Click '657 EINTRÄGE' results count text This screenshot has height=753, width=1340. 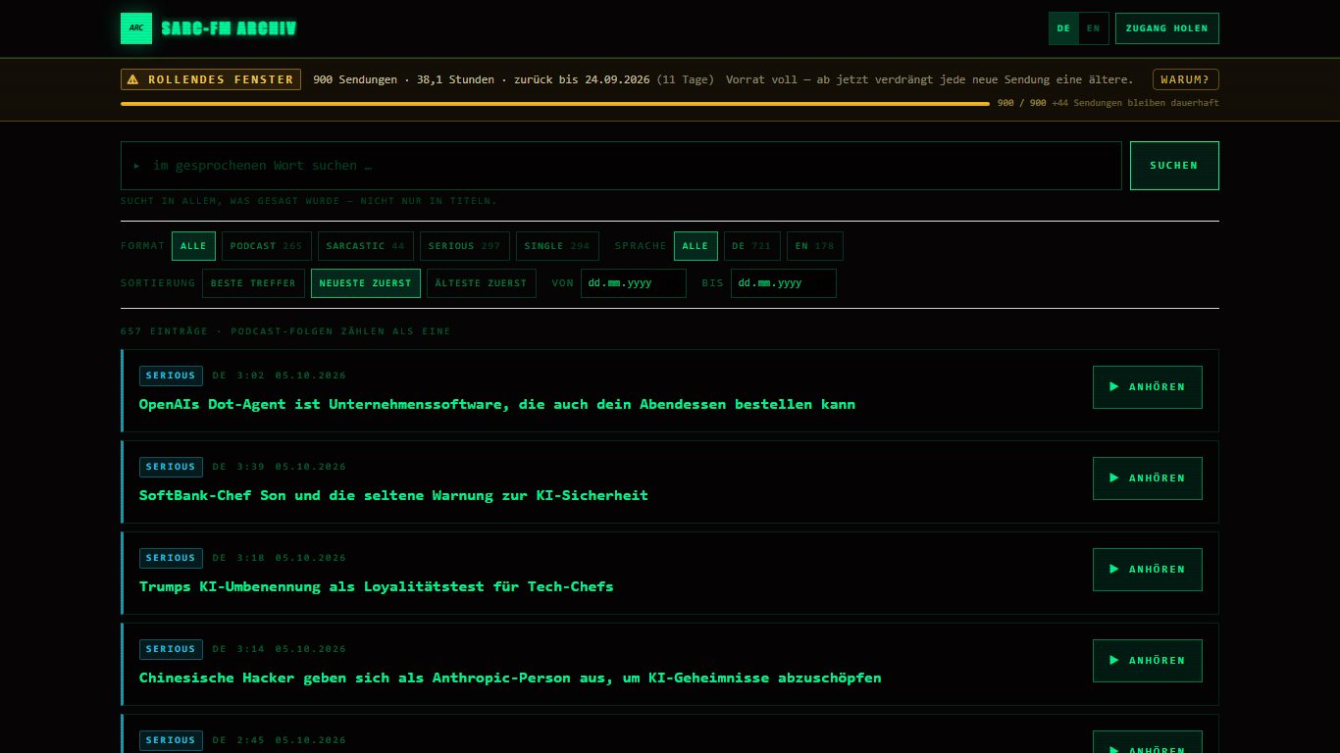click(164, 331)
